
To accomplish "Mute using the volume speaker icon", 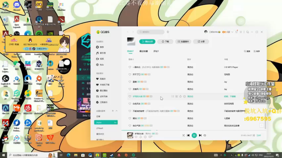I will (x=205, y=136).
